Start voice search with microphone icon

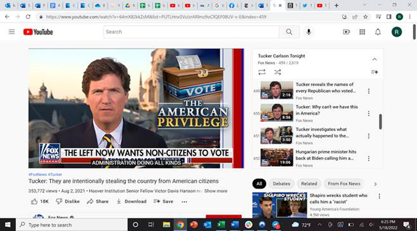(x=309, y=32)
